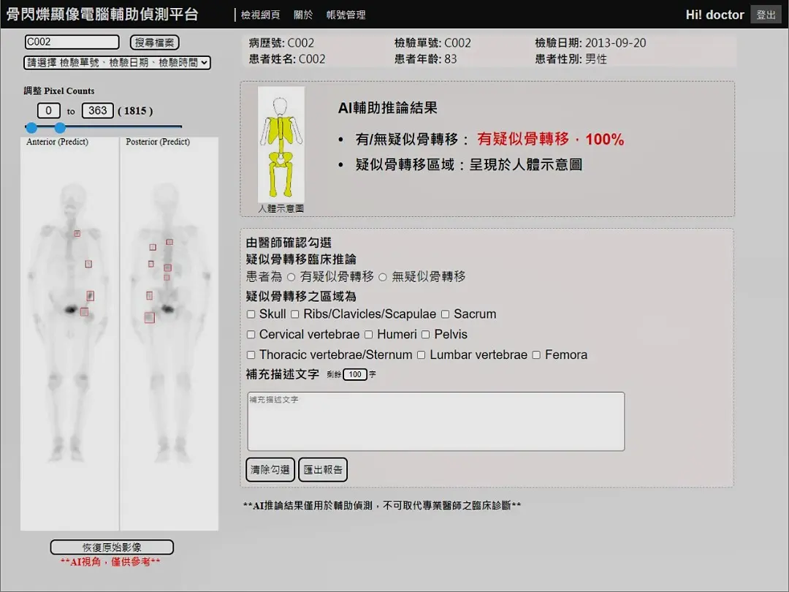The width and height of the screenshot is (789, 592).
Task: Click the 骨閃爍顯像電腦輔助偵測平台 title
Action: 102,14
